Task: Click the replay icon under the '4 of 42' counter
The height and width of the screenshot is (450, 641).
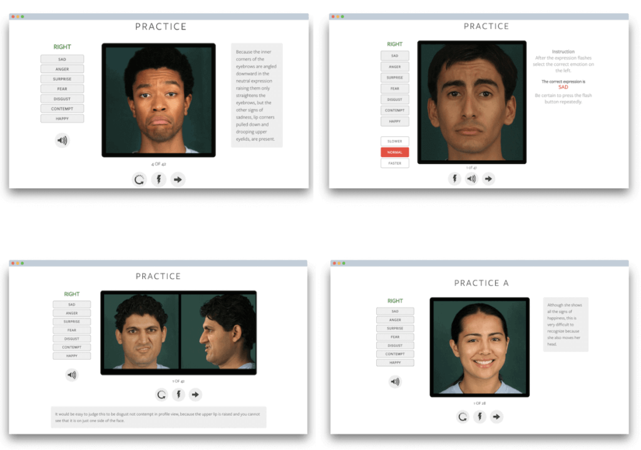Action: [140, 180]
